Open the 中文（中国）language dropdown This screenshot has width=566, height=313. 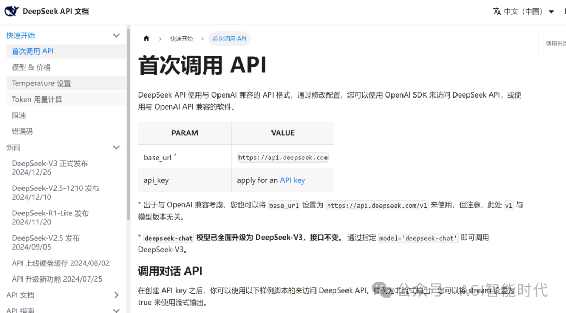pos(524,12)
